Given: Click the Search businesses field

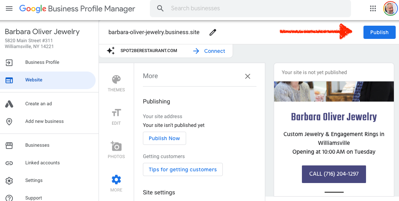Looking at the screenshot, I should [x=253, y=8].
